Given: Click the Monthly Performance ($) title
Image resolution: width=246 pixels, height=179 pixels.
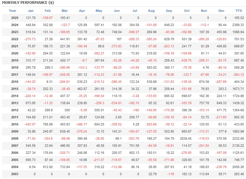Looking at the screenshot, I should pyautogui.click(x=28, y=3).
